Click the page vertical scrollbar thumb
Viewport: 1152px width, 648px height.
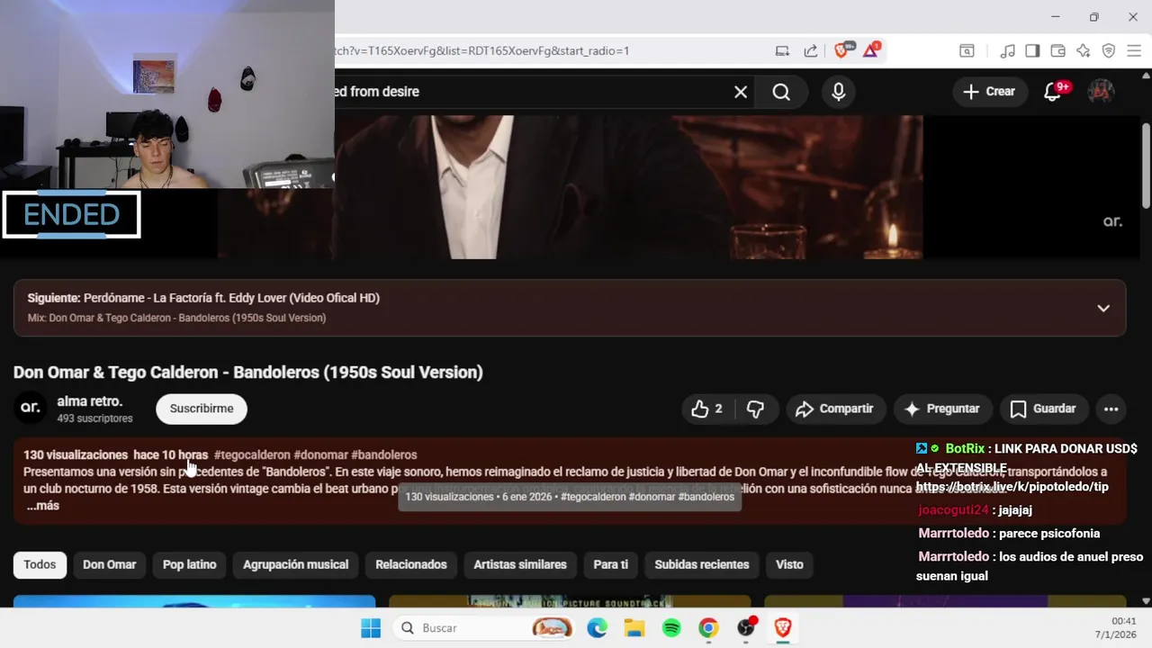(x=1146, y=166)
